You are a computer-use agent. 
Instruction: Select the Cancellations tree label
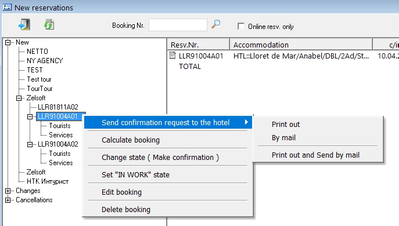(x=34, y=200)
